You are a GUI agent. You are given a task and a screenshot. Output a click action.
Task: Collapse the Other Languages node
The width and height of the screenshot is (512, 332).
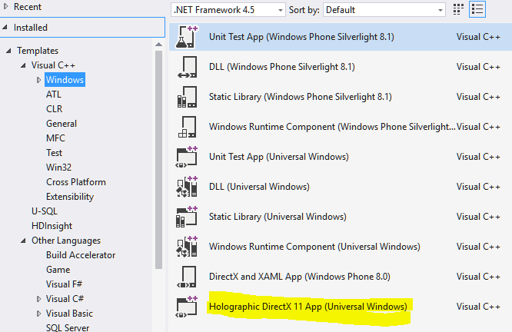point(23,241)
